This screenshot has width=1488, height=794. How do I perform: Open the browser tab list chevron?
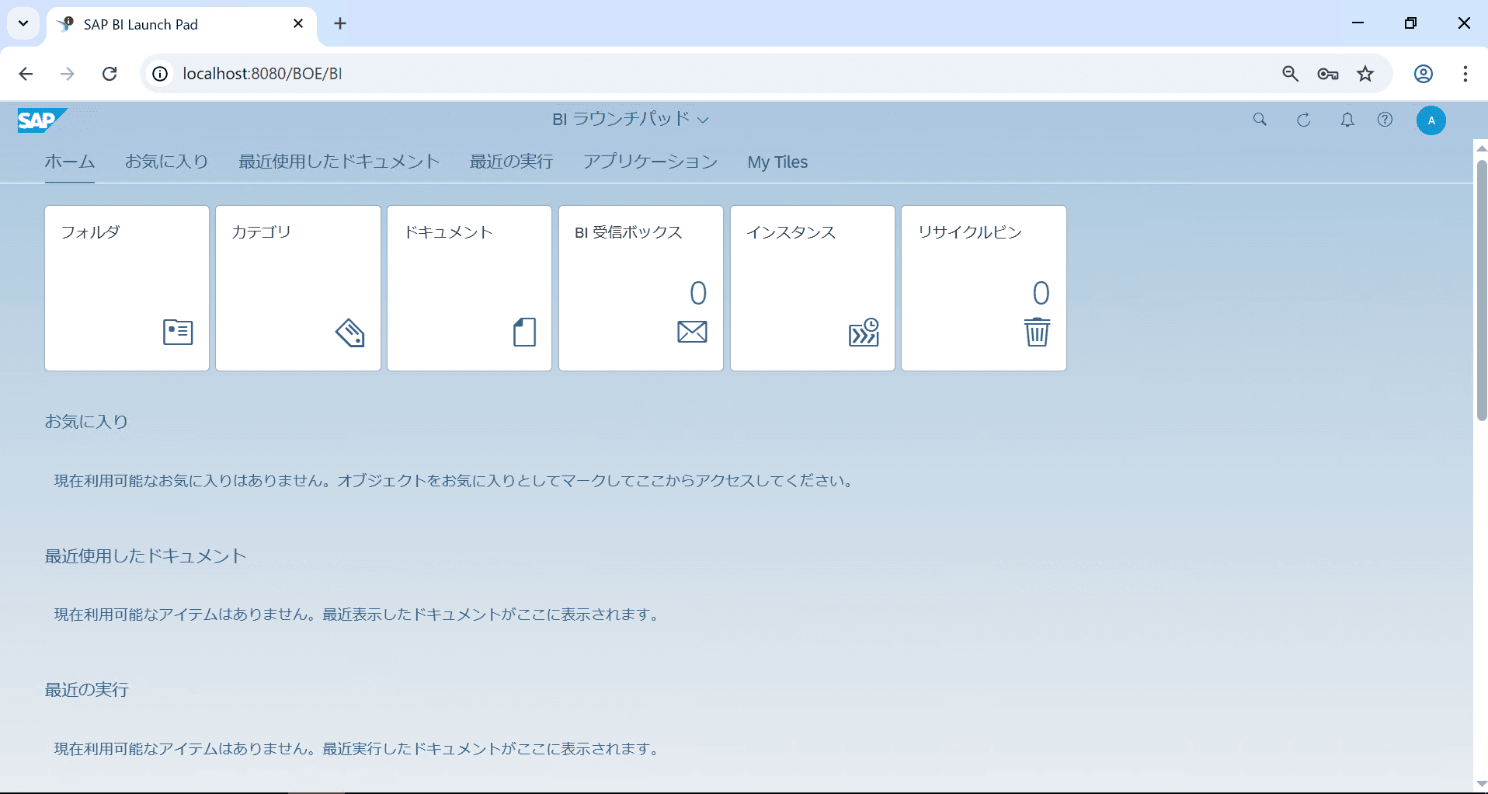pos(23,23)
